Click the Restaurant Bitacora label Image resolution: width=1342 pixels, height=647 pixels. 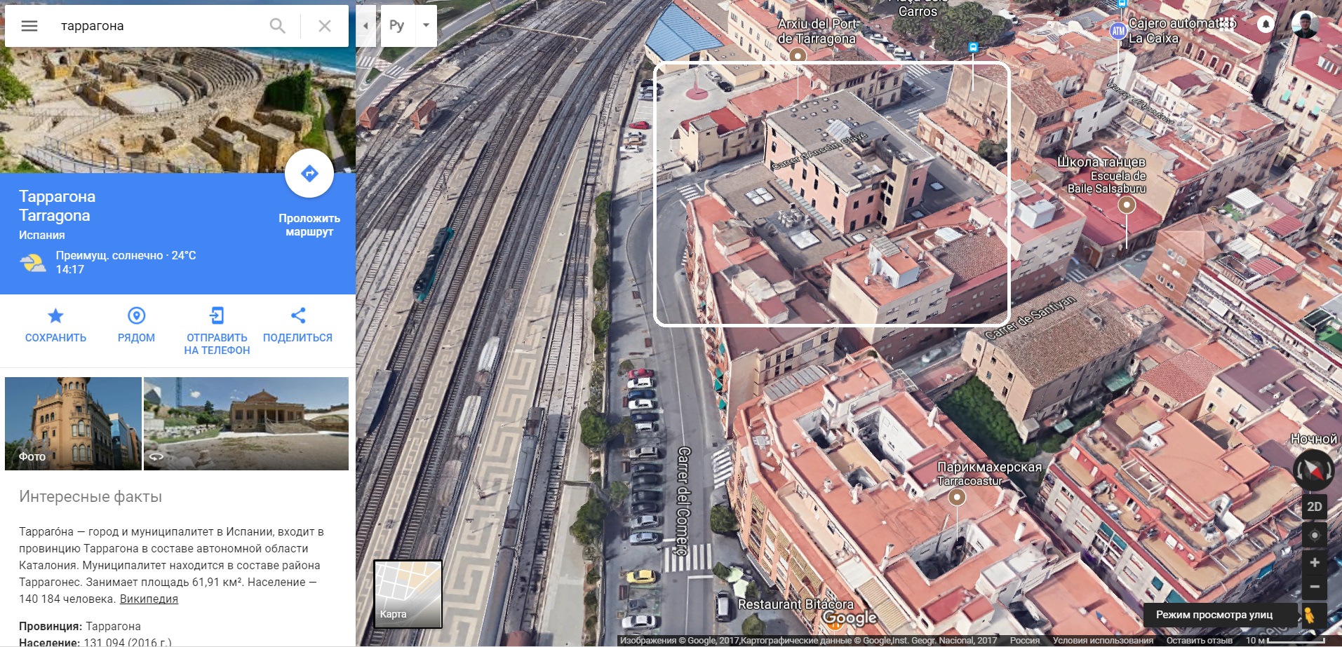796,604
